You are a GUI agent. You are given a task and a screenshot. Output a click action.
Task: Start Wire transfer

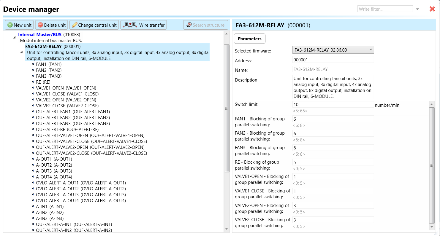(x=144, y=25)
